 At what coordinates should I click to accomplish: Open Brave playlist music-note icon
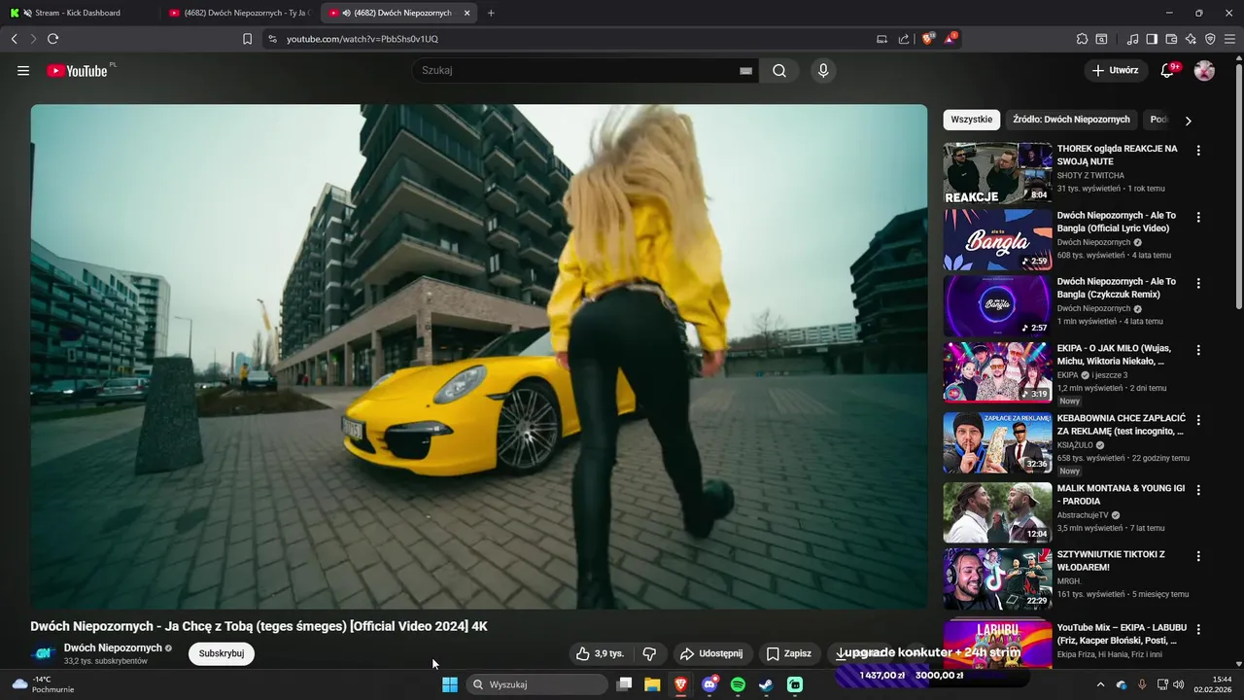pyautogui.click(x=1132, y=39)
